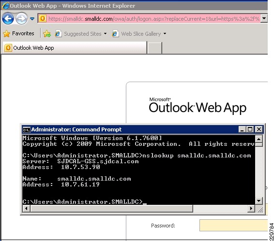Click the 10.7.53.90 address text
The width and height of the screenshot is (274, 241).
(x=80, y=167)
